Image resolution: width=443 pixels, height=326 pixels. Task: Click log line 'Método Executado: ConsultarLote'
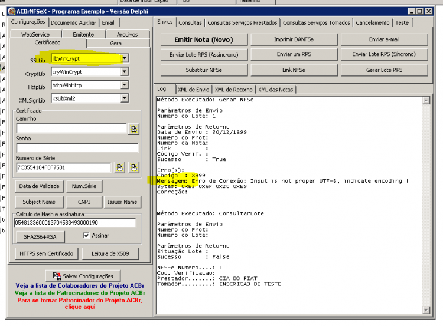(x=210, y=213)
